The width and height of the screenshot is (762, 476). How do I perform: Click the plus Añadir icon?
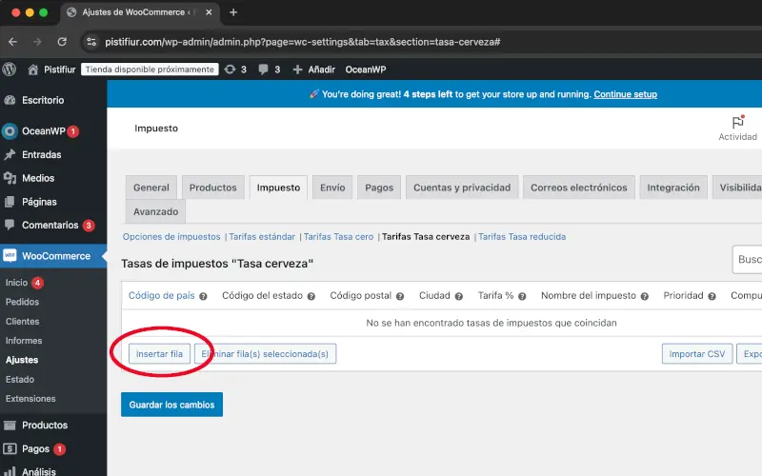tap(297, 69)
